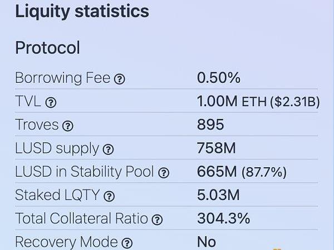Viewport: 334px width, 250px height.
Task: Click the Troves question mark icon
Action: click(68, 126)
